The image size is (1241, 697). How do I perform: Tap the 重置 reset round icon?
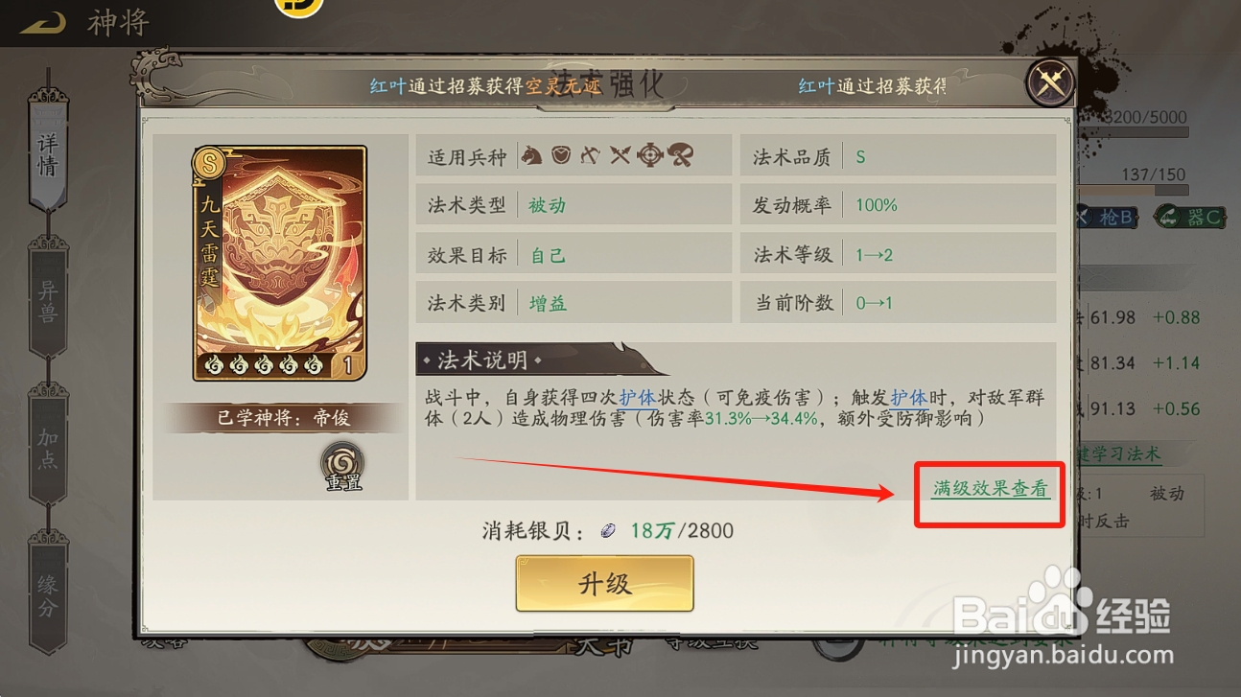click(x=342, y=468)
